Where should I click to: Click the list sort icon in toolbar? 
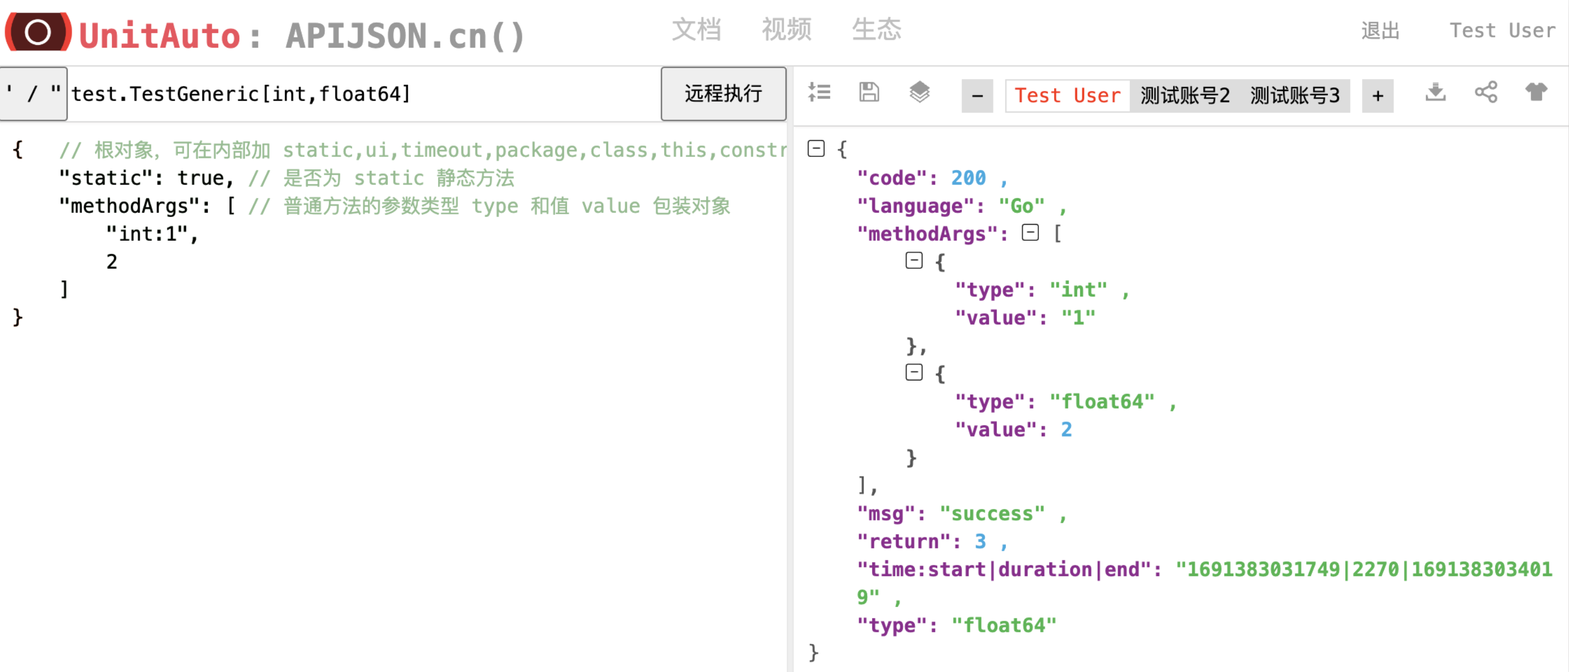(819, 93)
